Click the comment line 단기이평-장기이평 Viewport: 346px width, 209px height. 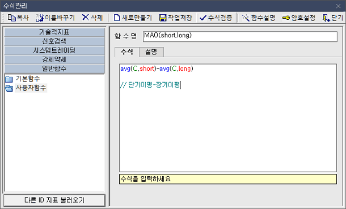150,85
